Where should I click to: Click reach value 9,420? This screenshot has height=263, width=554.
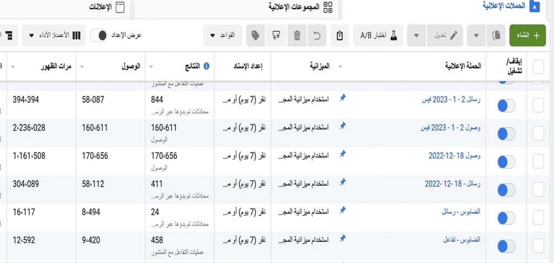point(91,240)
